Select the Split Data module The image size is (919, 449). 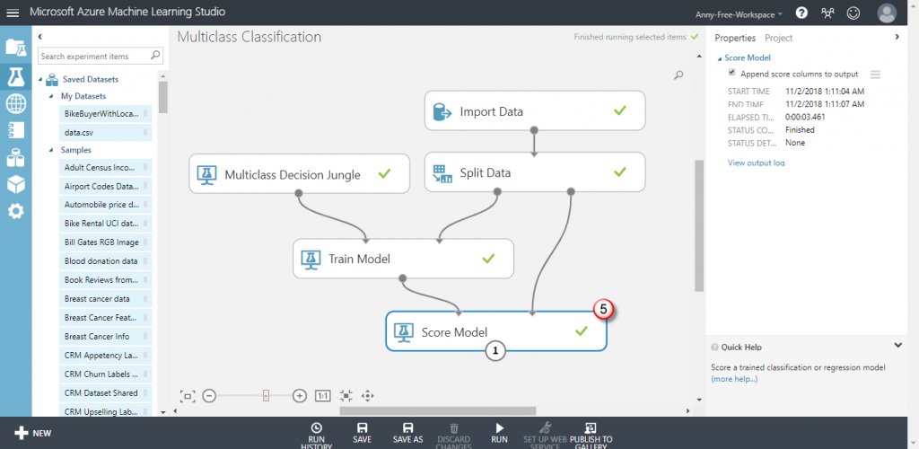point(535,172)
